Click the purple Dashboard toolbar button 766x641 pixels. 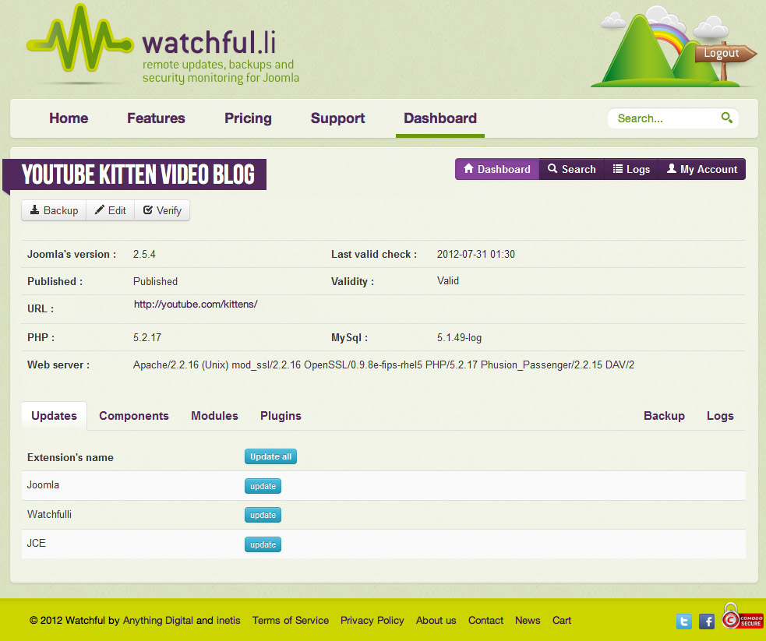click(497, 169)
